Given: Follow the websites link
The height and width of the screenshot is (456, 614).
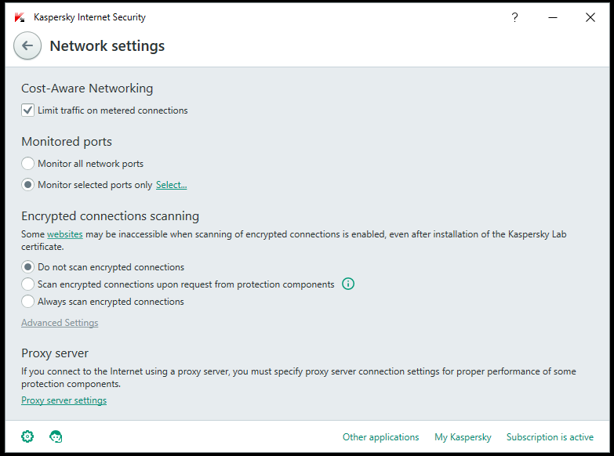Looking at the screenshot, I should [65, 234].
